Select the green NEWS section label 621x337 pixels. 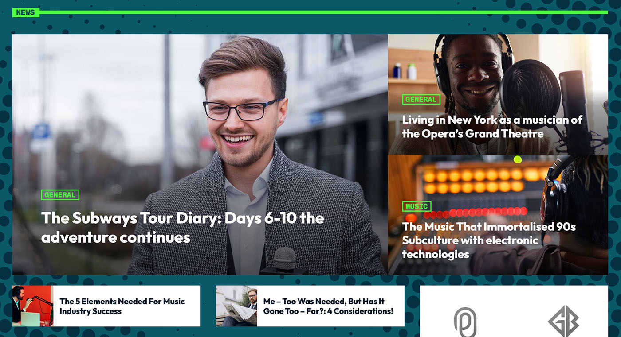(x=26, y=12)
